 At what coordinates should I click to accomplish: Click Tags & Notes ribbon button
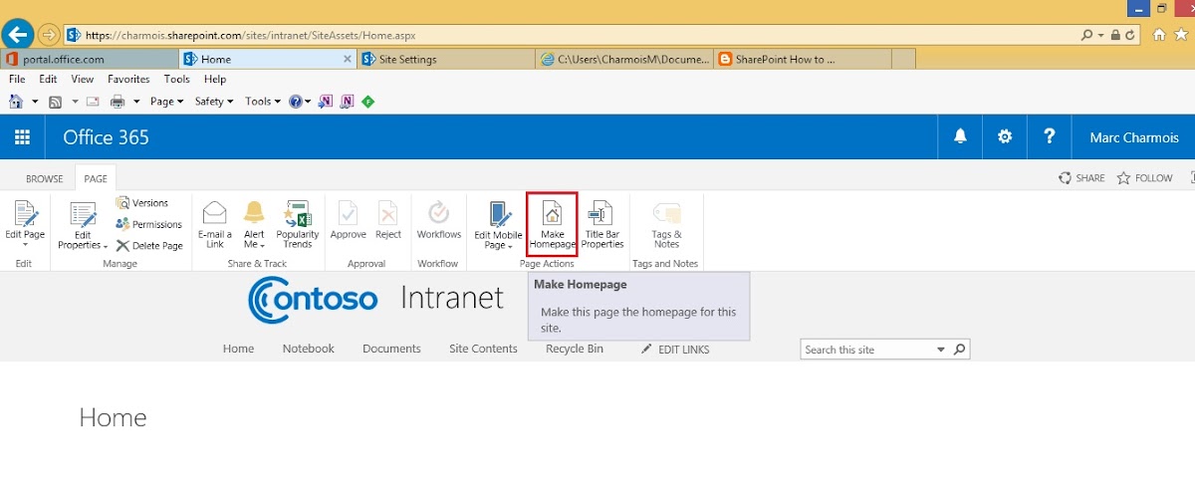coord(666,225)
